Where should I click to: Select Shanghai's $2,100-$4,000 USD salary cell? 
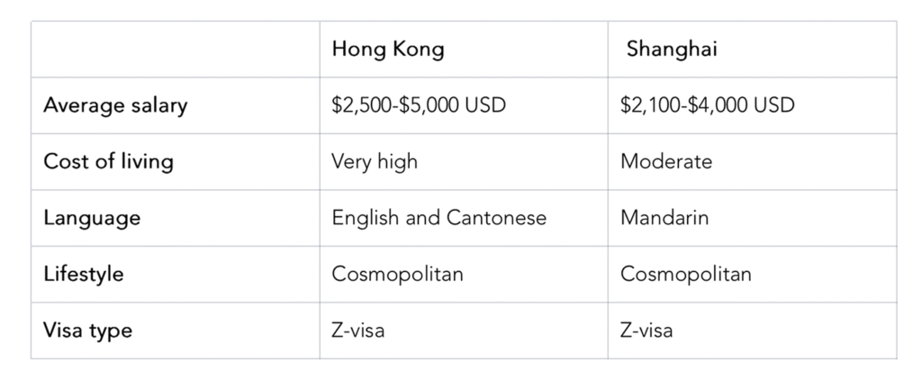(x=708, y=105)
